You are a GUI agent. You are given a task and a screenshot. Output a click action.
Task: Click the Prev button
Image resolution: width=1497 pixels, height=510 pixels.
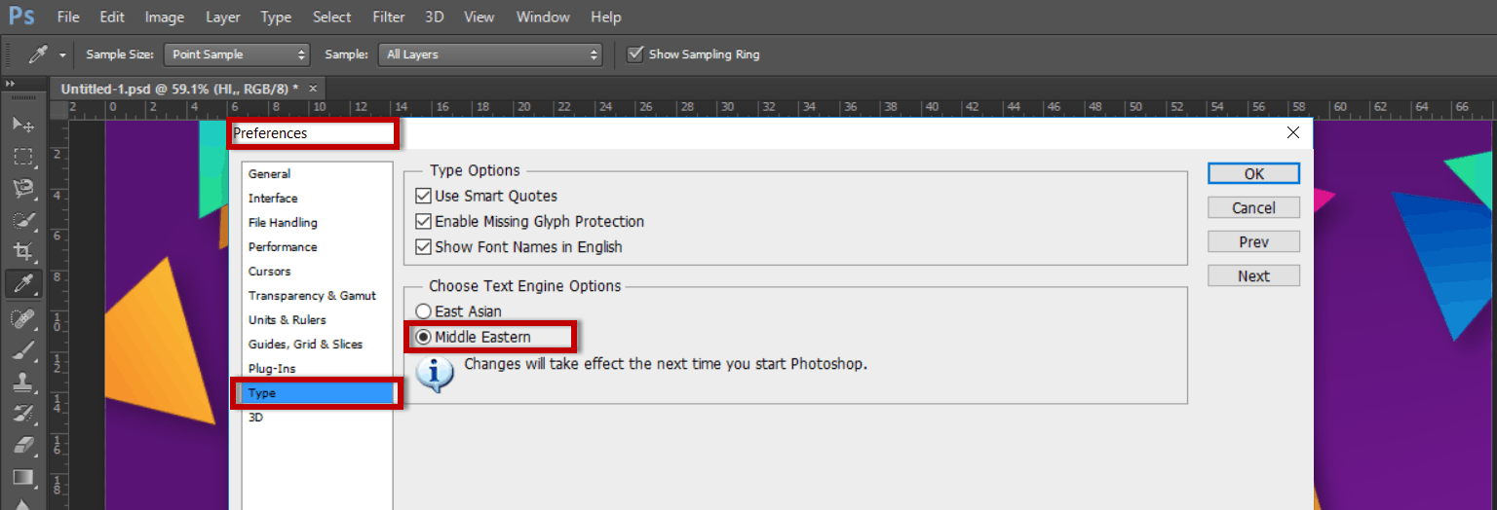[1253, 241]
